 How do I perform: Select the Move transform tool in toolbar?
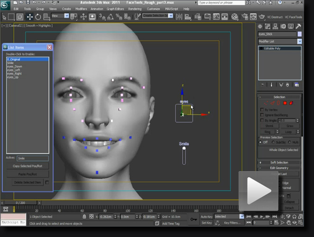29,17
